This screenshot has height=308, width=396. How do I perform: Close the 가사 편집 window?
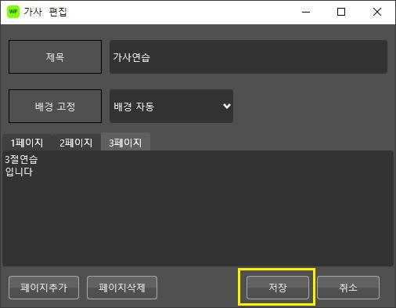(x=377, y=12)
